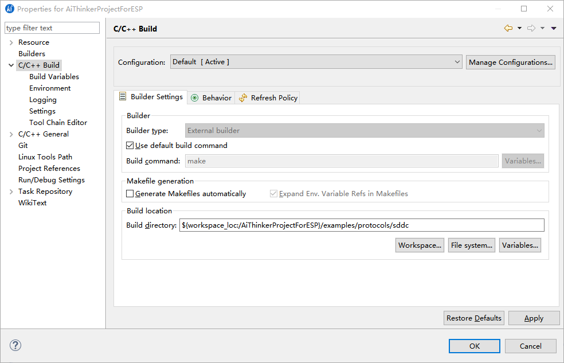Image resolution: width=564 pixels, height=363 pixels.
Task: Select the Builder Settings tab
Action: 151,97
